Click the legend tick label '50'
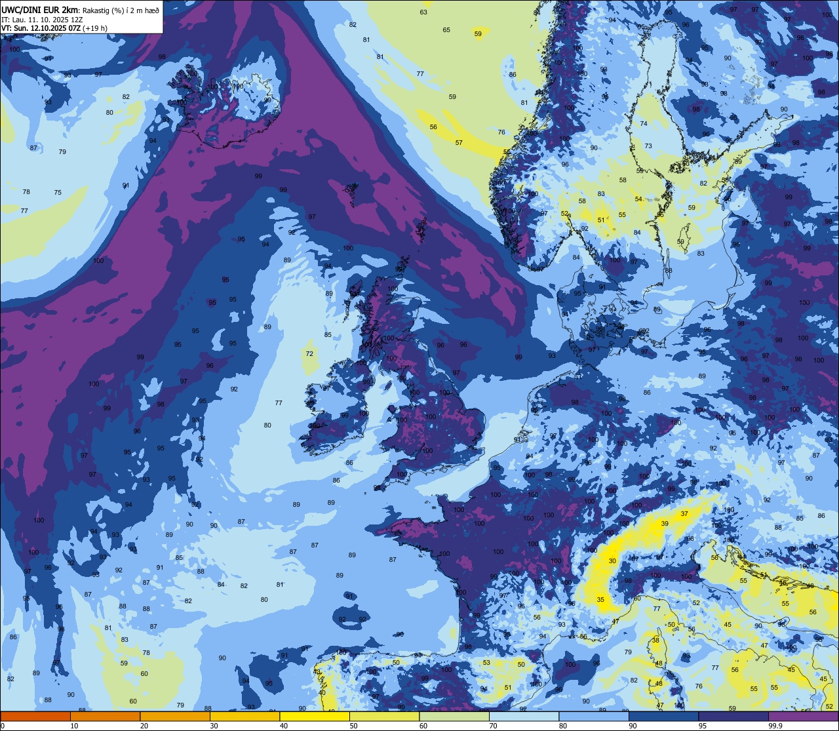This screenshot has width=839, height=731. [353, 726]
